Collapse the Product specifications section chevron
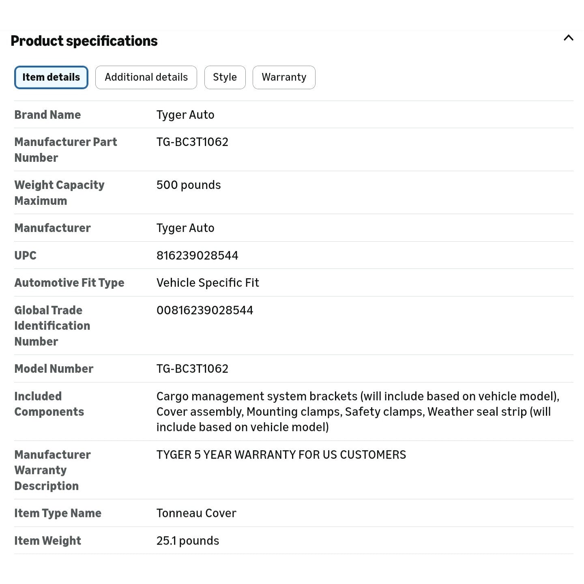Screen dimensions: 584x584 click(568, 38)
